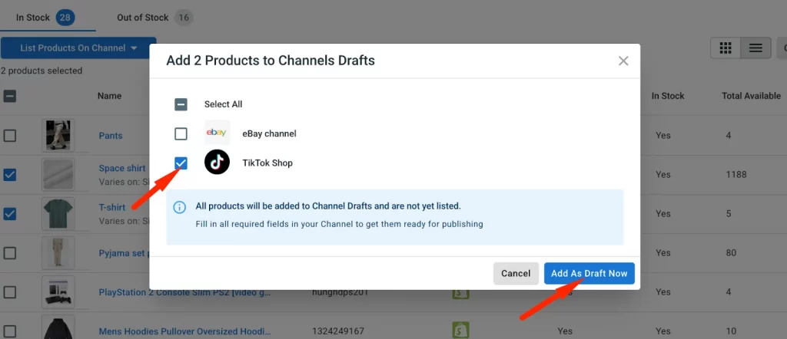
Task: Click the Pyjama set product thumbnail
Action: pyautogui.click(x=58, y=253)
